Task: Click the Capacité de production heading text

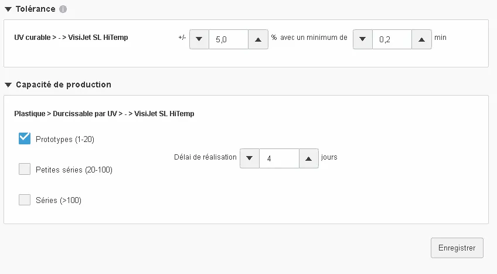Action: (63, 84)
